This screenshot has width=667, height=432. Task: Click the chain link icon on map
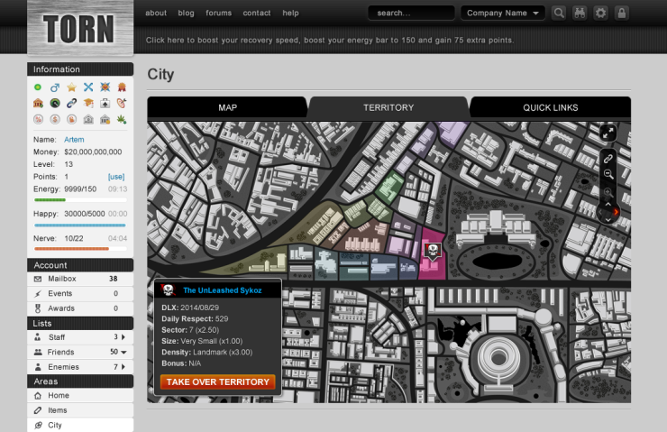(608, 158)
